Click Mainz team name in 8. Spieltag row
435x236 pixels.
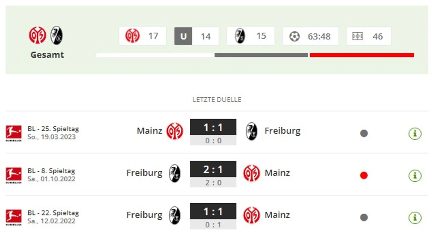[277, 173]
